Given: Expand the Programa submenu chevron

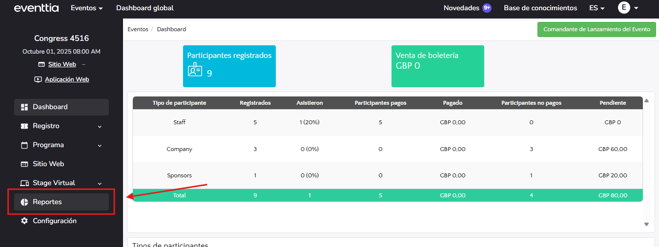Looking at the screenshot, I should (100, 146).
